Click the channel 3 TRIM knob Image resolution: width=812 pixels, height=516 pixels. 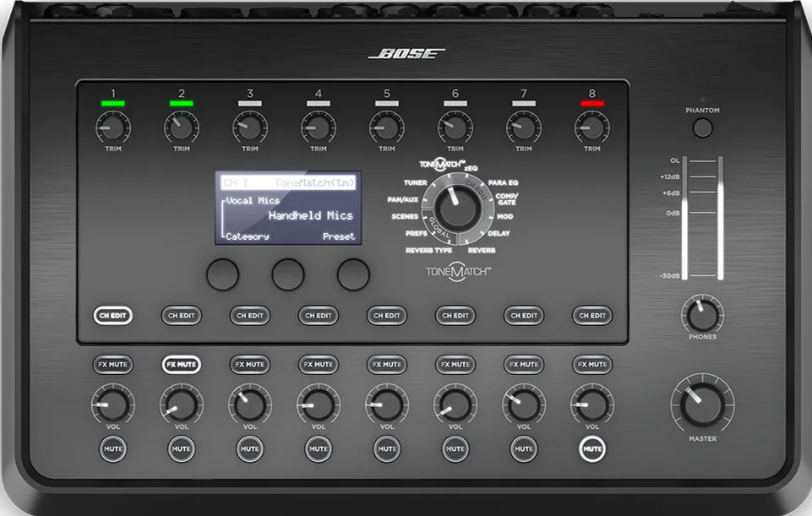pyautogui.click(x=249, y=128)
